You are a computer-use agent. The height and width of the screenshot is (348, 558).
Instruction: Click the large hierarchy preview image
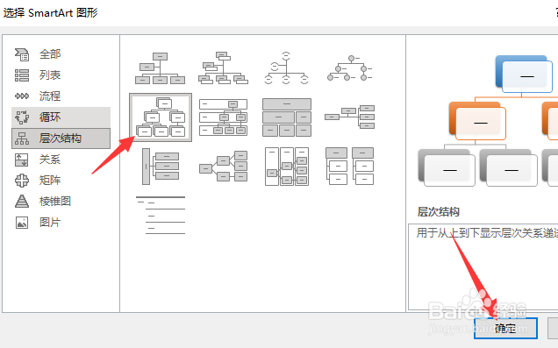(488, 120)
